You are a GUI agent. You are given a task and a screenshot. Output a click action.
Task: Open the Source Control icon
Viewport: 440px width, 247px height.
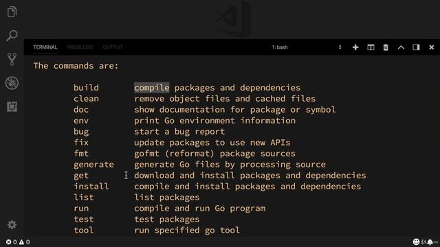[12, 59]
